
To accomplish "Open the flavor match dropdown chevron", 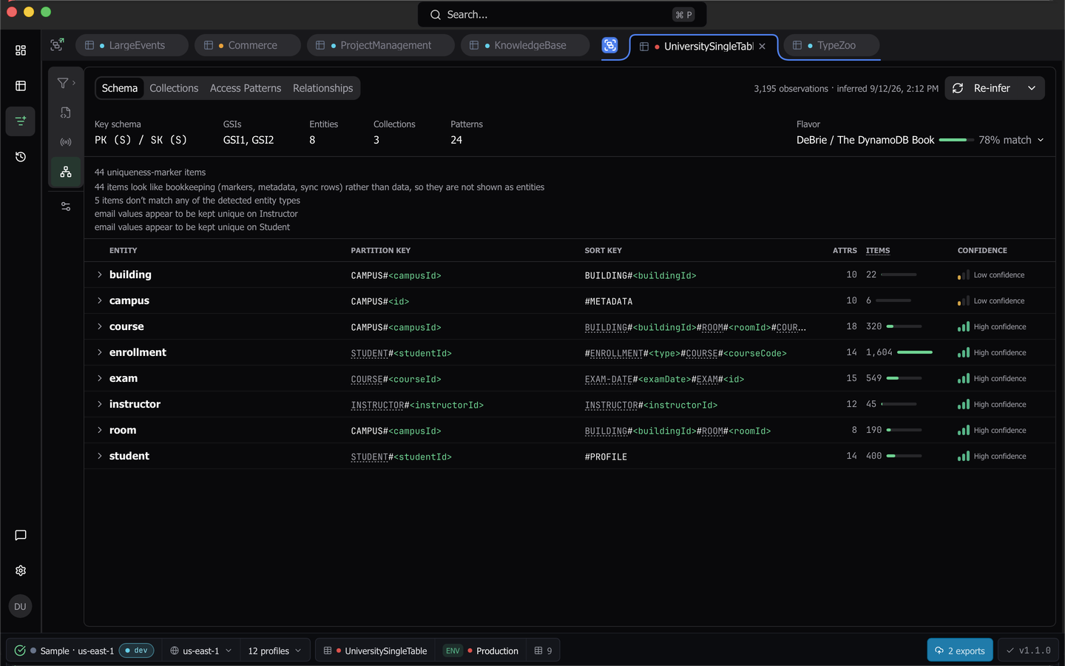I will click(x=1041, y=140).
